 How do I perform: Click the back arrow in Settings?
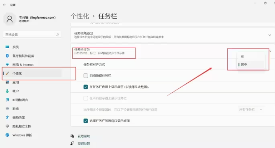pos(4,5)
